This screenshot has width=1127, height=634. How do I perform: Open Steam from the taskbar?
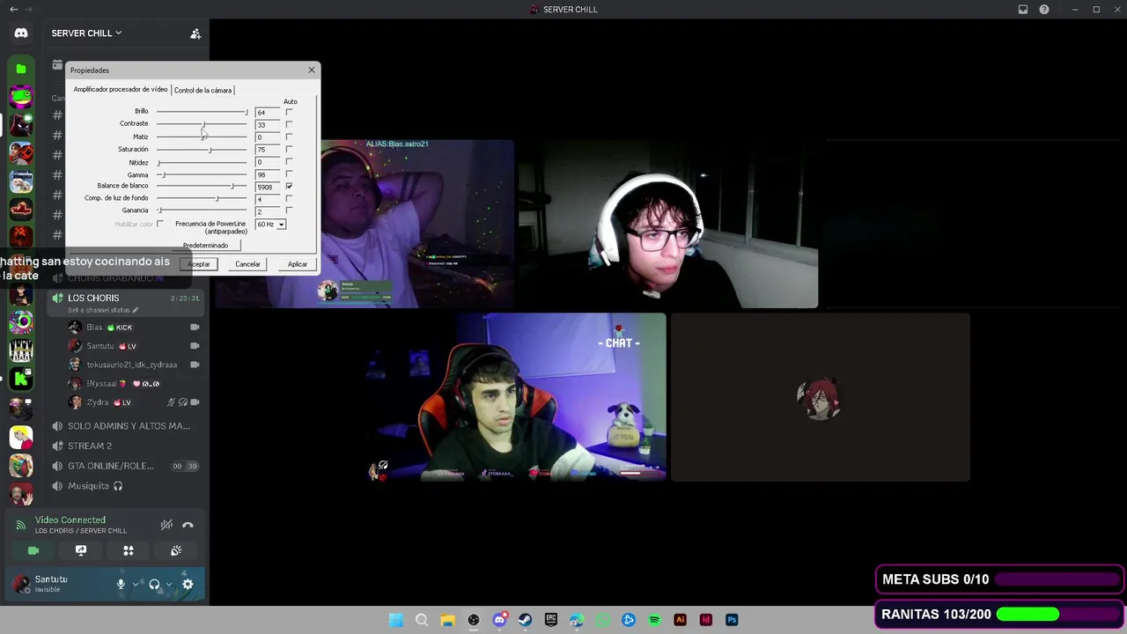click(x=526, y=620)
